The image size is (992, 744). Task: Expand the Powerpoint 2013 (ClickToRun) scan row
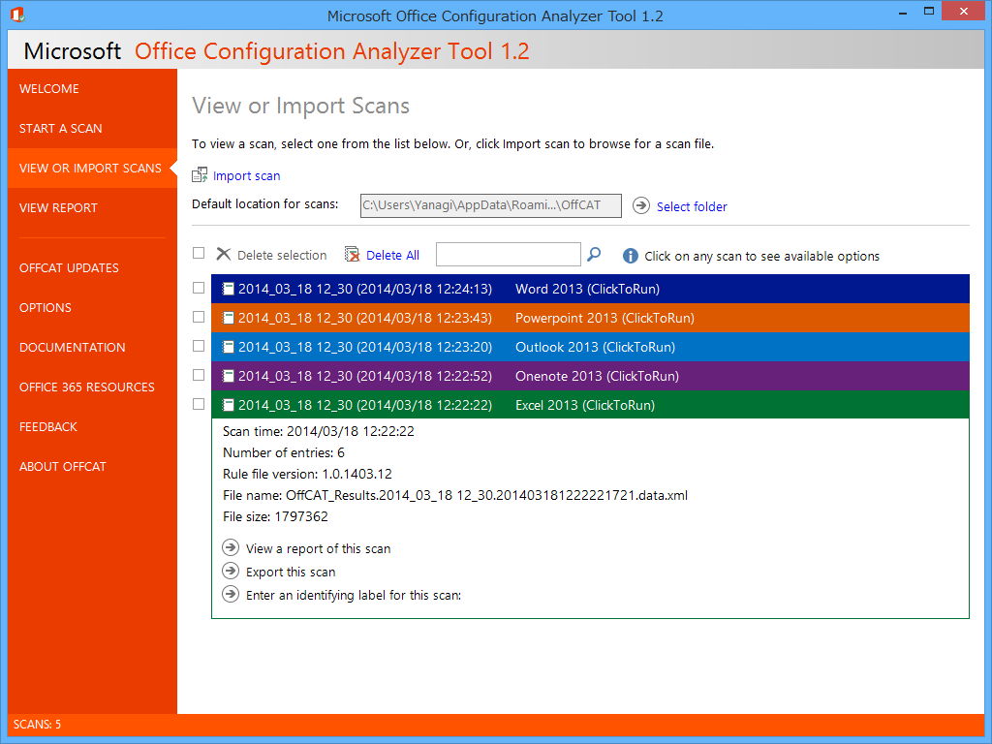pos(590,318)
